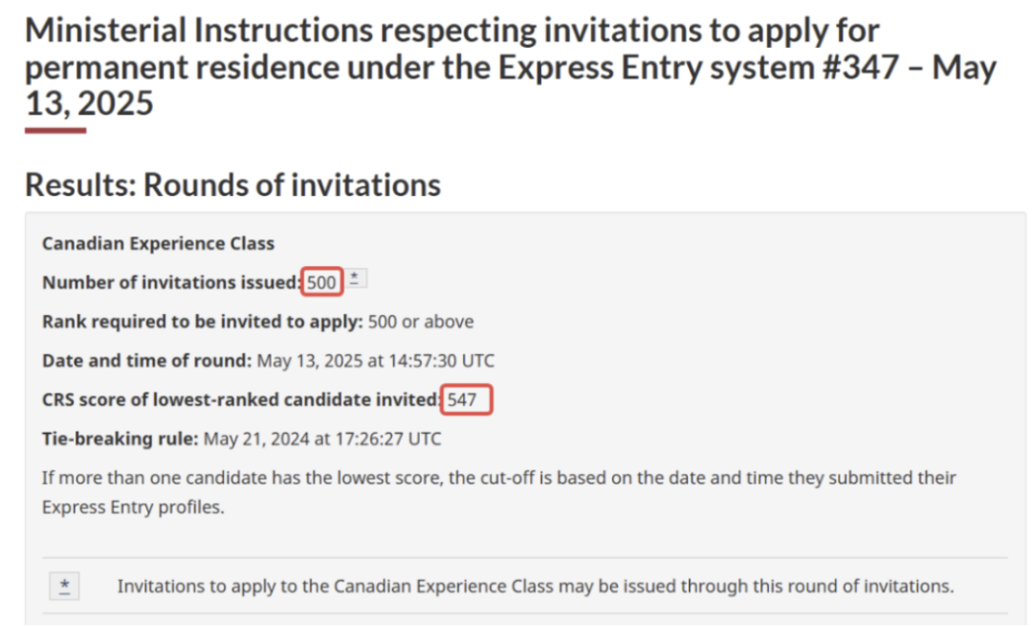The height and width of the screenshot is (626, 1033).
Task: Click the highlighted 500 invitations value
Action: click(x=322, y=282)
